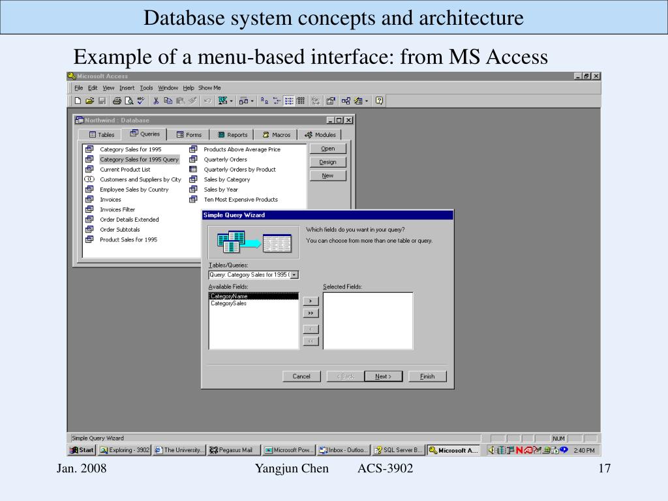Click the Paste toolbar icon

click(180, 101)
